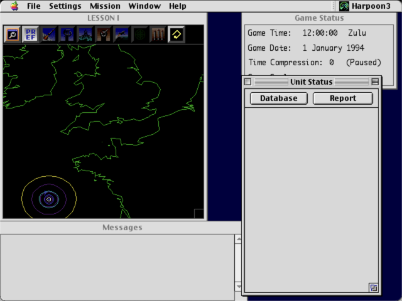
Task: Click the Game Time 12:00:00 Zulu readout
Action: coord(307,33)
